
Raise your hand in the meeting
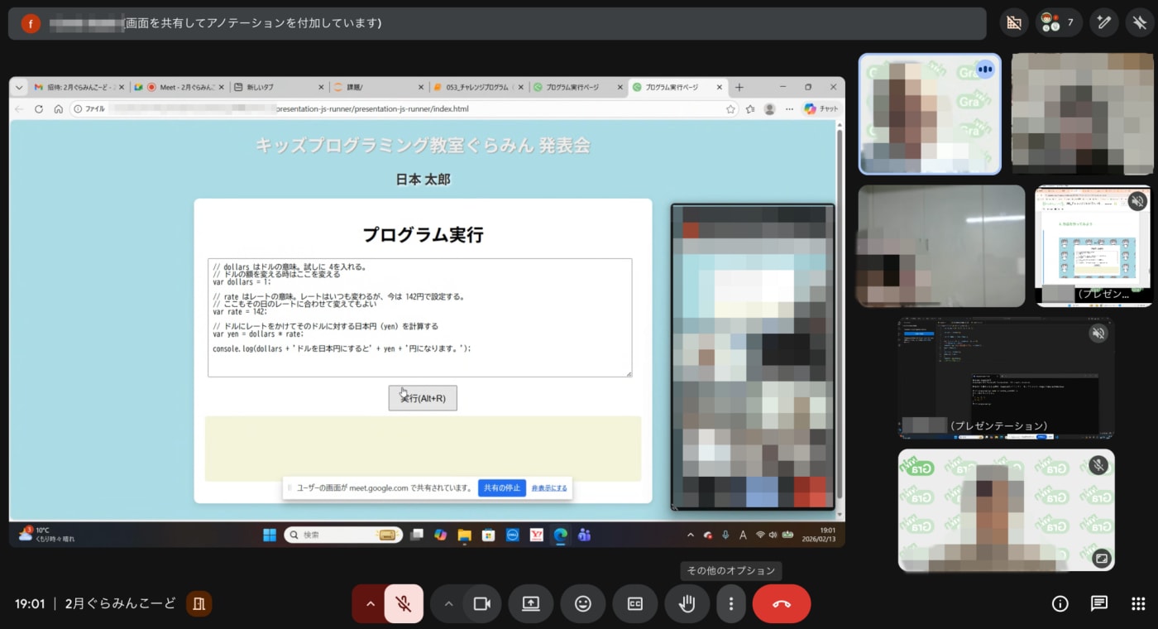tap(687, 604)
